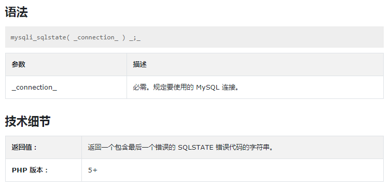391x188 pixels.
Task: Click the 返回值 row label
Action: (24, 148)
